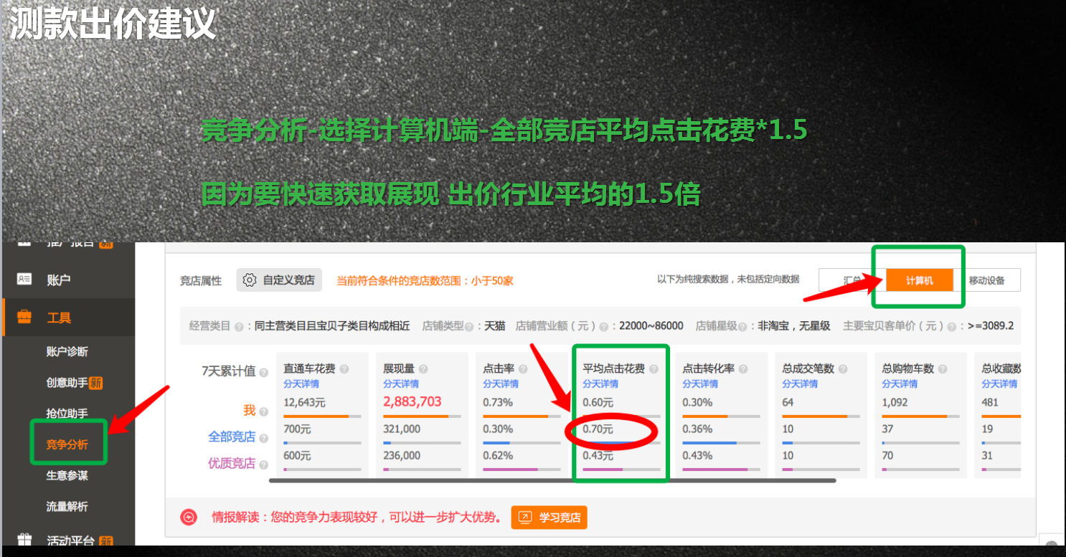The width and height of the screenshot is (1066, 557).
Task: Click the 64 总成交笔数 value
Action: (x=788, y=402)
